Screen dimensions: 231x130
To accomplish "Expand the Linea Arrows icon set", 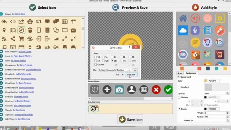I will [1, 65].
